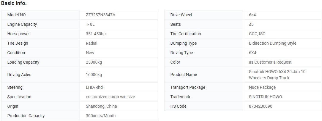Screen dimensions: 322x121
Task: Select the Shandong, China origin value
Action: point(101,106)
